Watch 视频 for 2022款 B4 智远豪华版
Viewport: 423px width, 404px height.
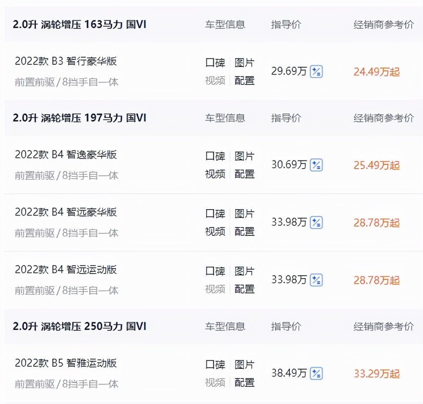(x=215, y=232)
